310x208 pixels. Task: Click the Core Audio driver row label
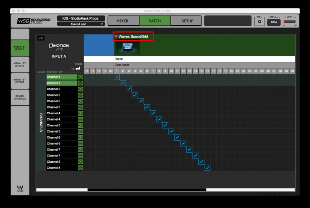pos(122,65)
